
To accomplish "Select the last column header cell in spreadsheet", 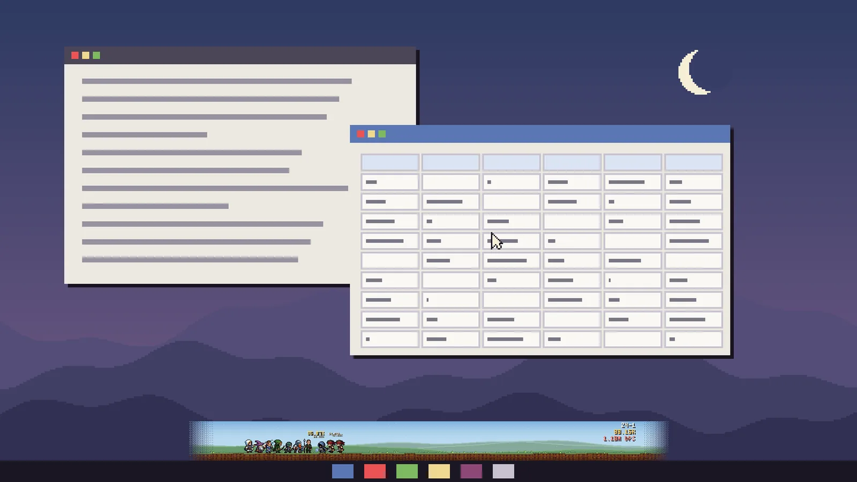I will tap(694, 162).
